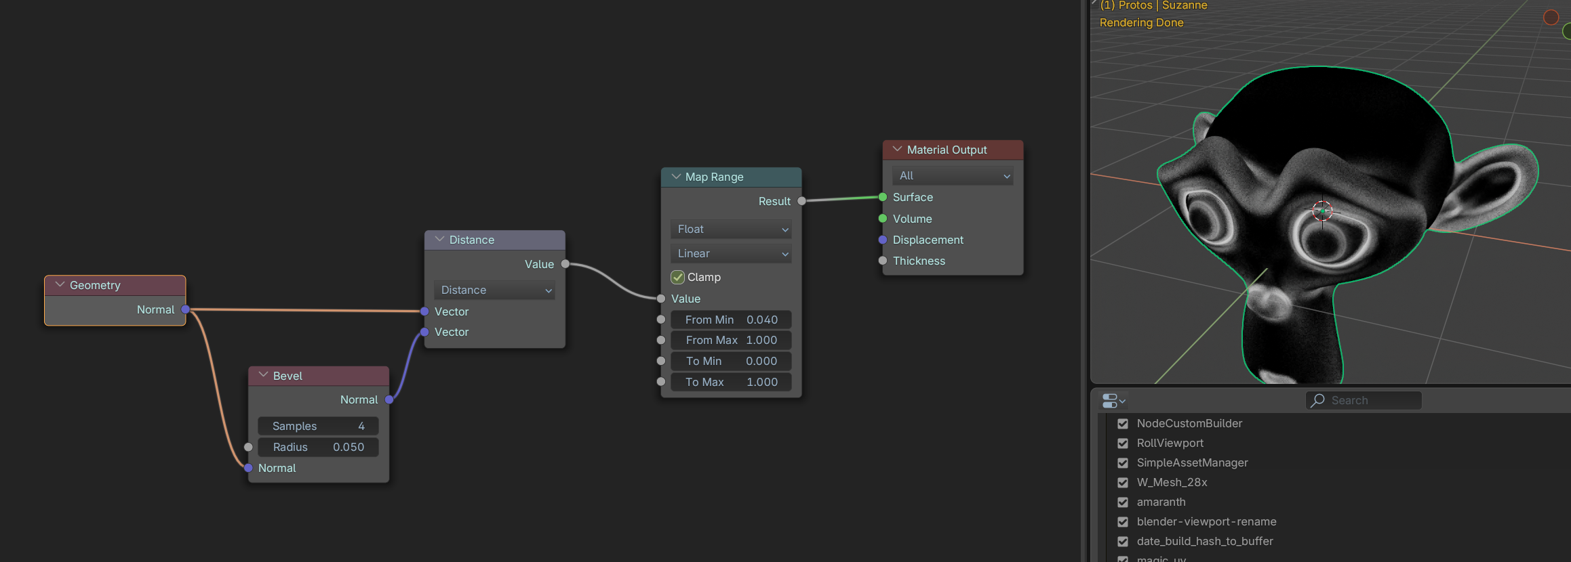This screenshot has height=562, width=1571.
Task: Click the To Max value field
Action: pyautogui.click(x=731, y=382)
